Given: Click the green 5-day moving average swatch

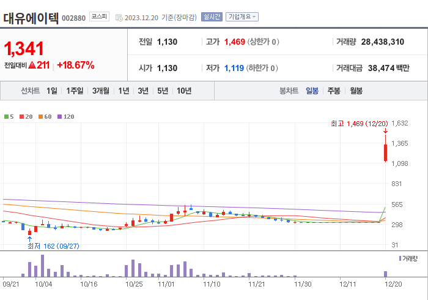Looking at the screenshot, I should tap(6, 117).
